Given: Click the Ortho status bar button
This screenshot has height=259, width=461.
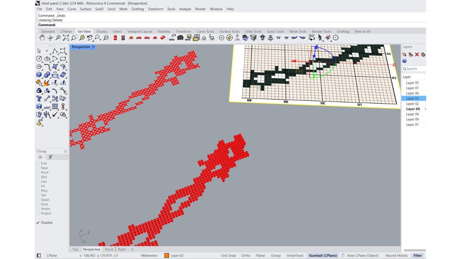Looking at the screenshot, I should click(246, 256).
